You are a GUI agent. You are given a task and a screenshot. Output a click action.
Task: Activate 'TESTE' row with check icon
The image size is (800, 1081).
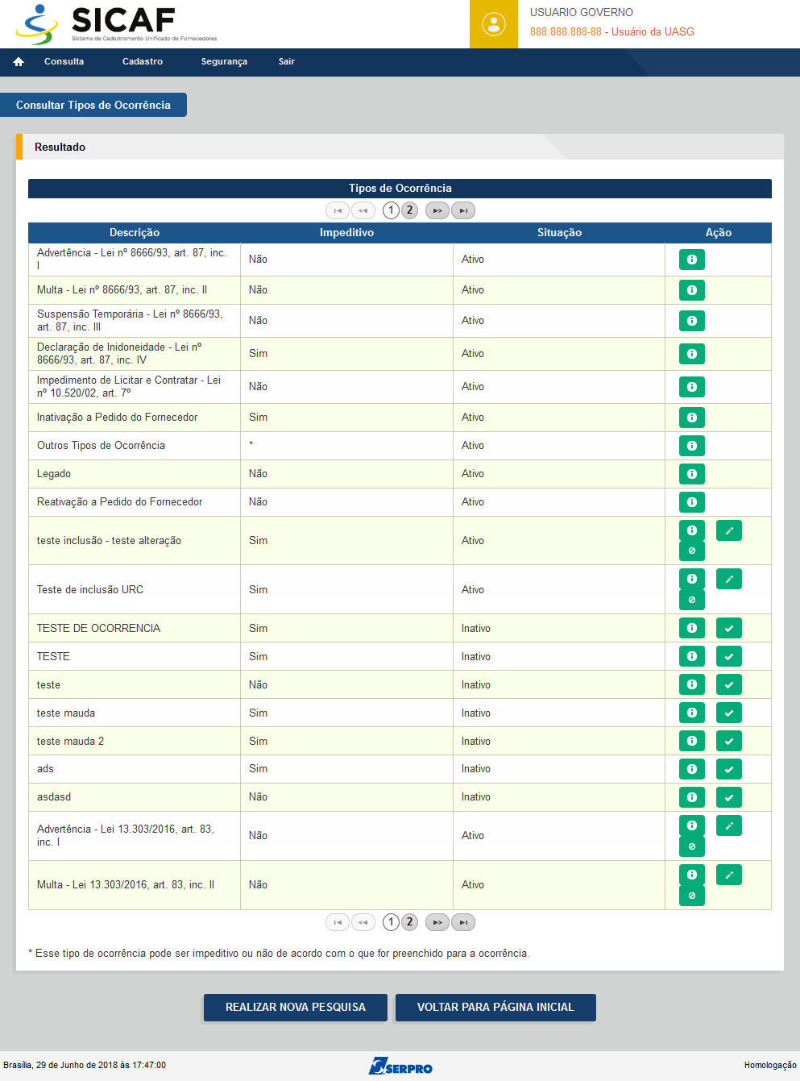point(729,656)
